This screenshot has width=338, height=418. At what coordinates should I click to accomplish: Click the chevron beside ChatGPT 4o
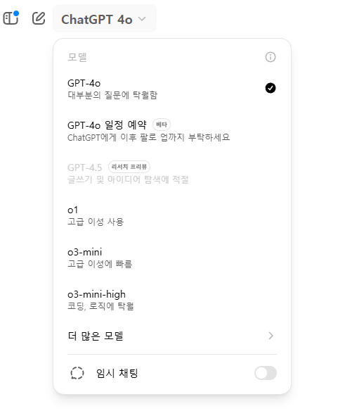pos(142,19)
